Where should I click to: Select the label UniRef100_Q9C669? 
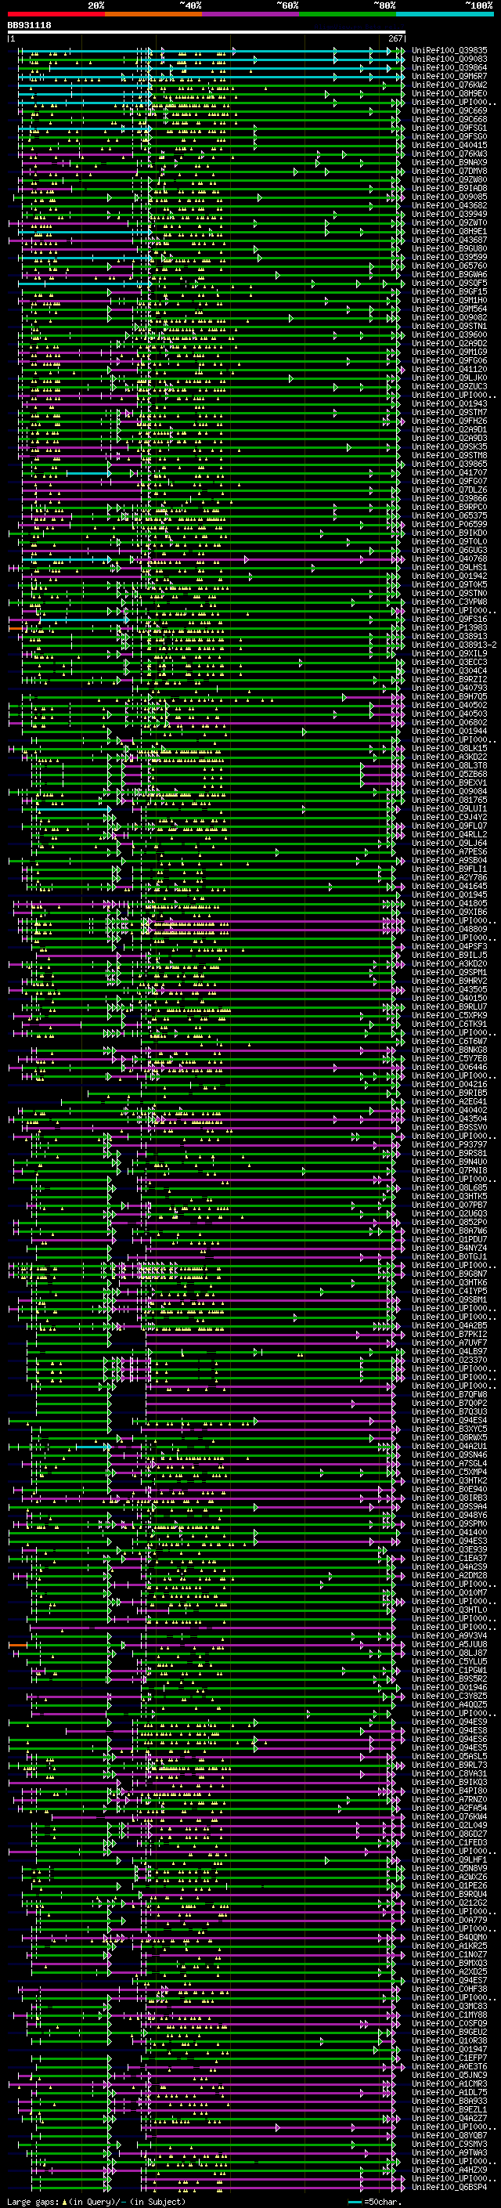click(449, 110)
